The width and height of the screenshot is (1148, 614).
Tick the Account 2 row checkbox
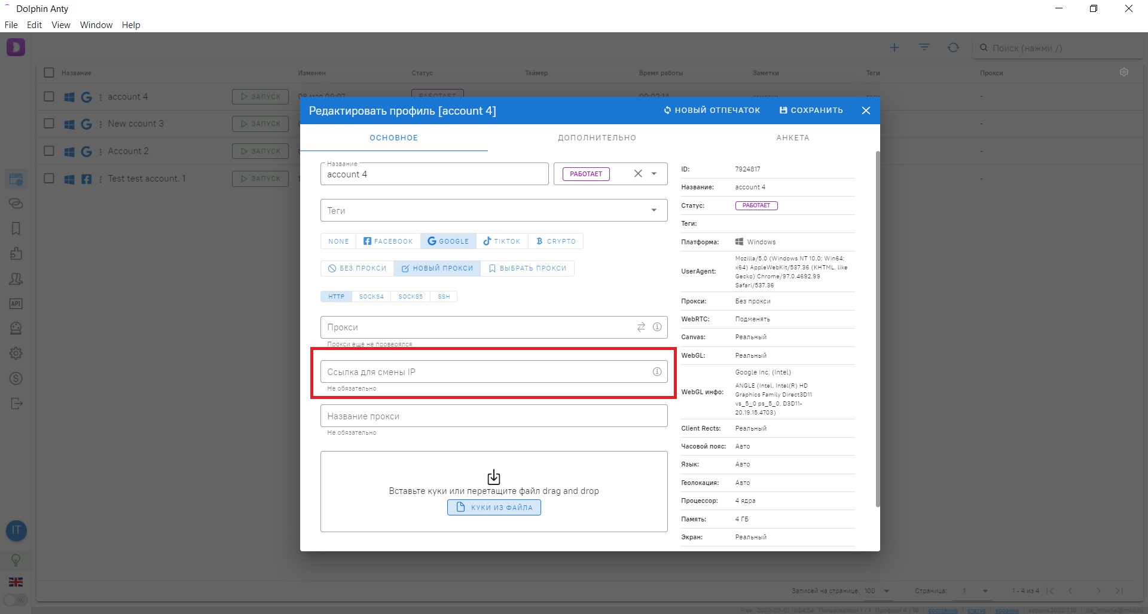[x=49, y=151]
